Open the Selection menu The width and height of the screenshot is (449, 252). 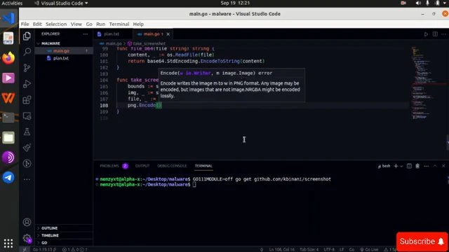pos(56,24)
